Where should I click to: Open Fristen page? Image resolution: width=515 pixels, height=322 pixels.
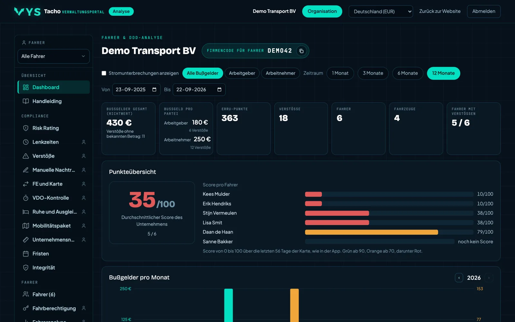coord(53,254)
